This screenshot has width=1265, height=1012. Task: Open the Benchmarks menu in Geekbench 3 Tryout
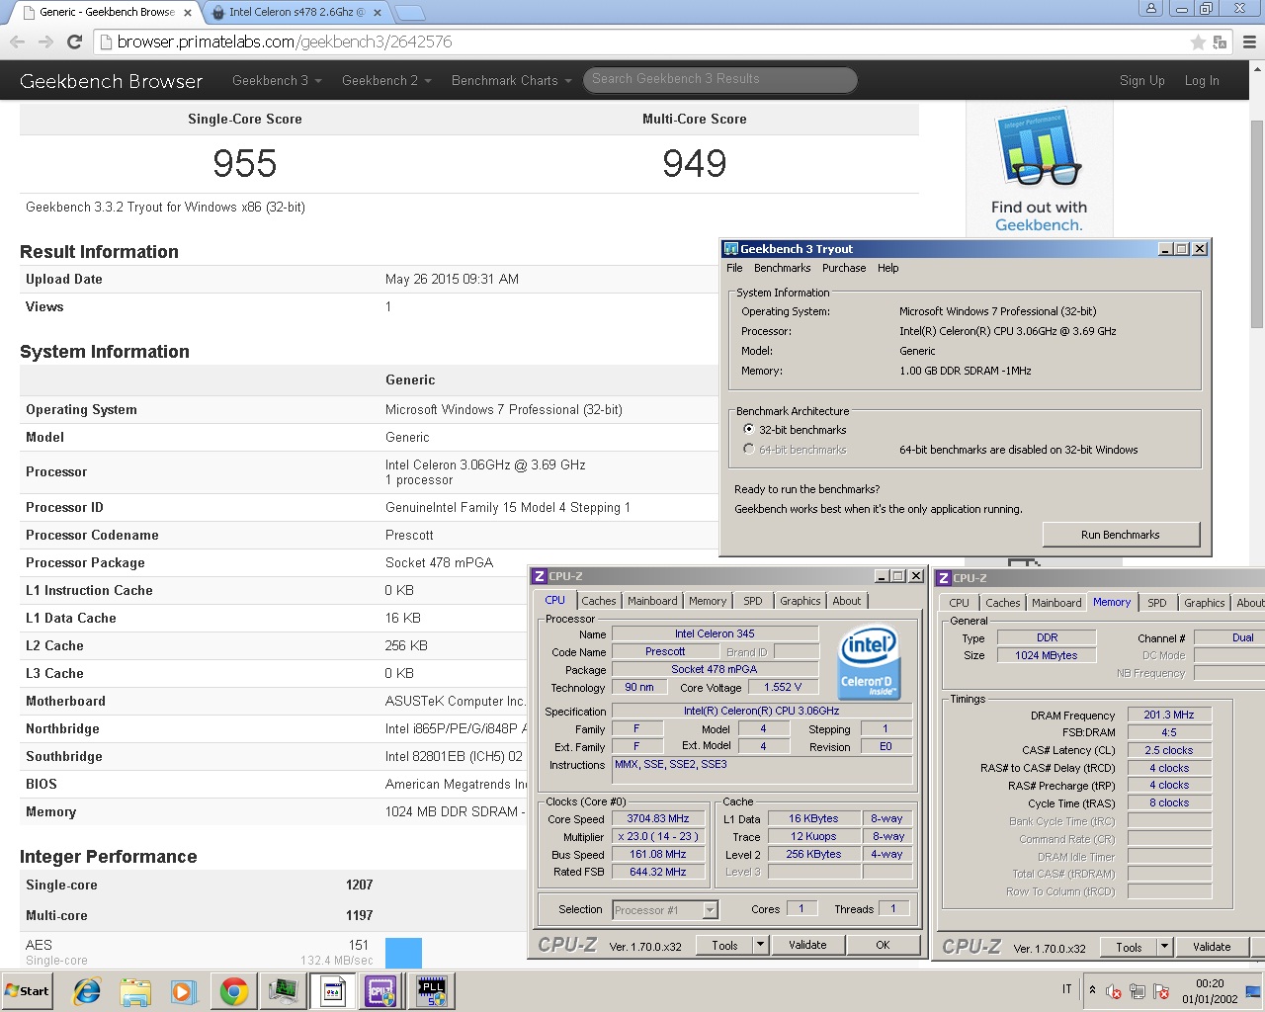(782, 268)
